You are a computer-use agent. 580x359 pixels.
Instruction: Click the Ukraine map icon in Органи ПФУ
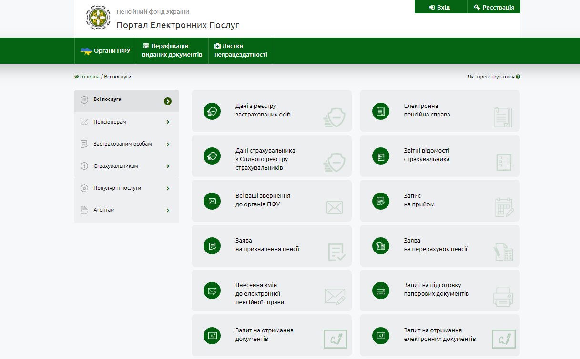86,51
